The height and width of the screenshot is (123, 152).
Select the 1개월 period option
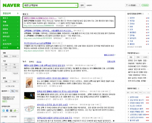(14, 67)
